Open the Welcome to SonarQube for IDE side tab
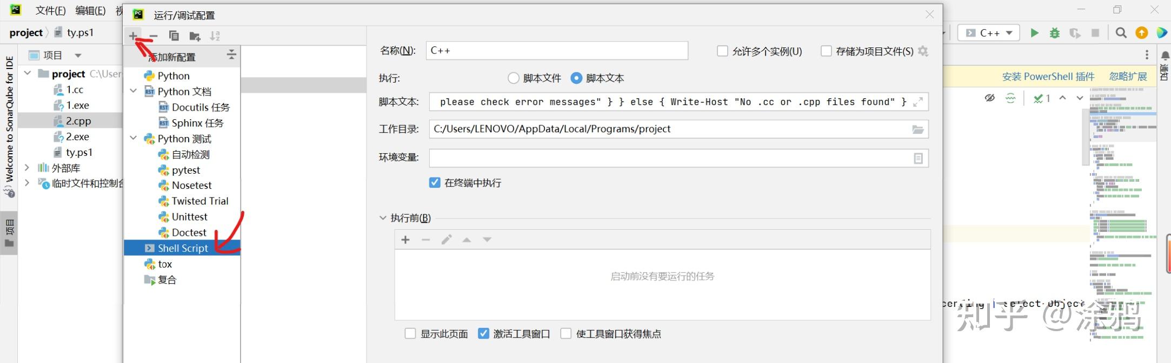Viewport: 1171px width, 363px height. point(9,126)
